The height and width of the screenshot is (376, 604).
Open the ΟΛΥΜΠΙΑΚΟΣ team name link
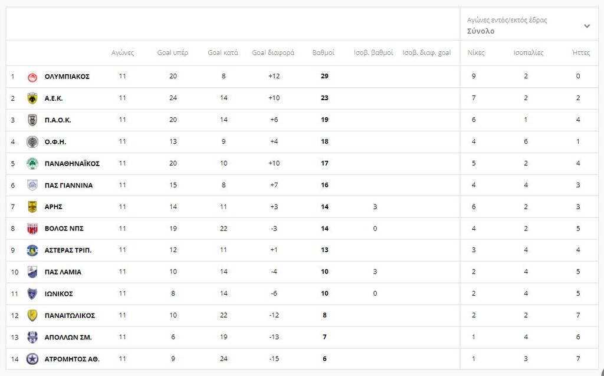67,77
